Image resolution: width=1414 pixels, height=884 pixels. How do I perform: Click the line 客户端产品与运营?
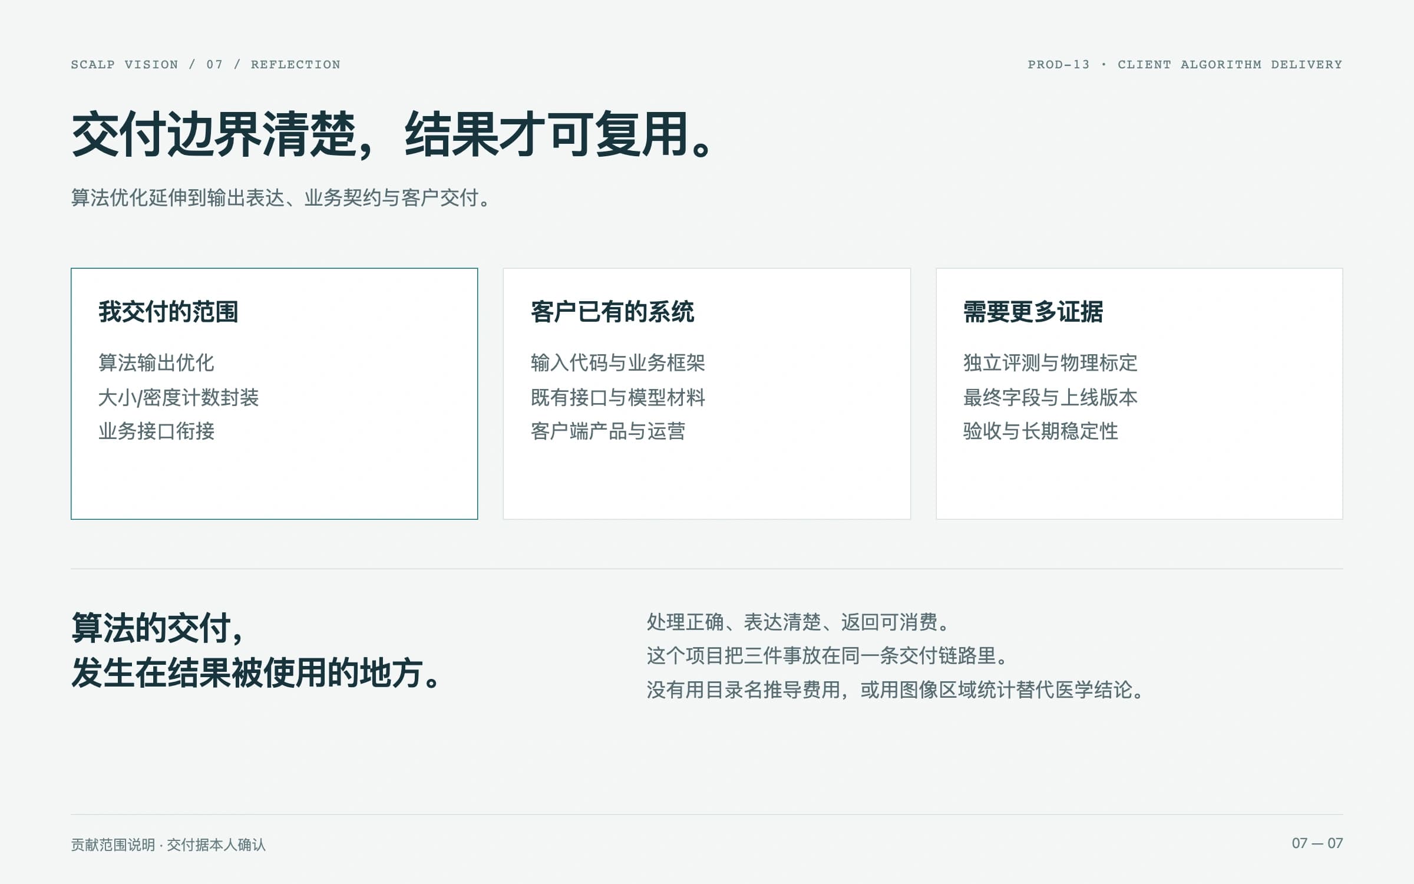click(608, 431)
